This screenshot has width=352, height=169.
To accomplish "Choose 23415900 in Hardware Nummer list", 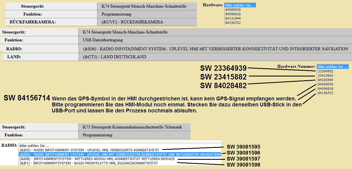I will [x=325, y=76].
